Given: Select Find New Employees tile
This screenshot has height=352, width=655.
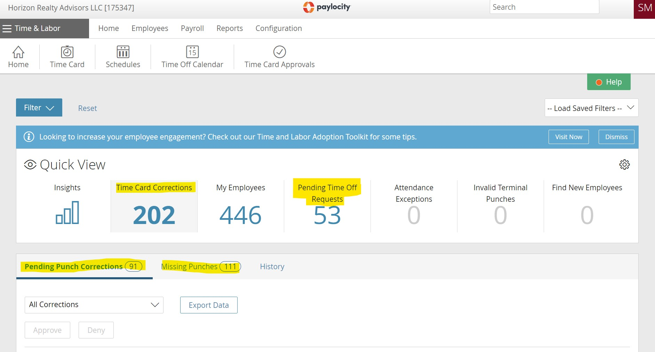Looking at the screenshot, I should (587, 206).
